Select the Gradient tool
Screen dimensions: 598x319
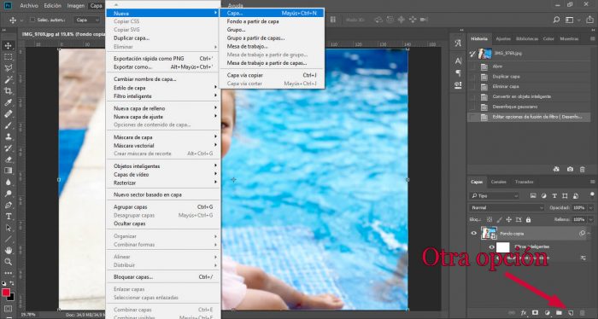point(8,171)
